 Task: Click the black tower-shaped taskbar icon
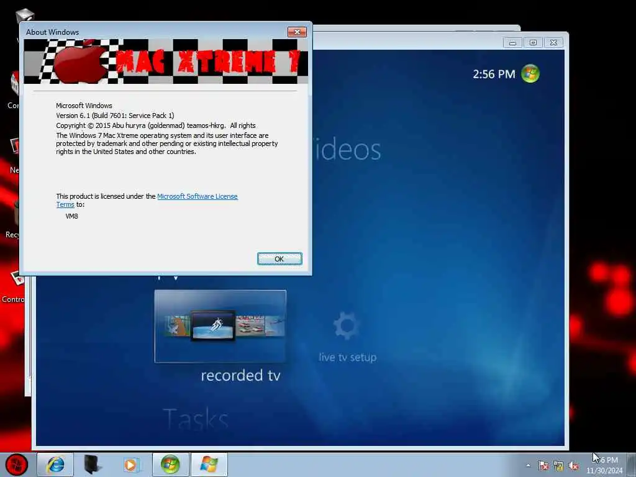93,465
